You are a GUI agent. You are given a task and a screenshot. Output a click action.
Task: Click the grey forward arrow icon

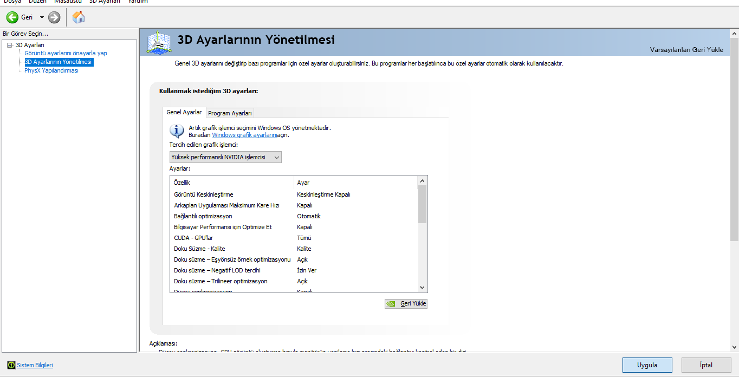pos(54,17)
